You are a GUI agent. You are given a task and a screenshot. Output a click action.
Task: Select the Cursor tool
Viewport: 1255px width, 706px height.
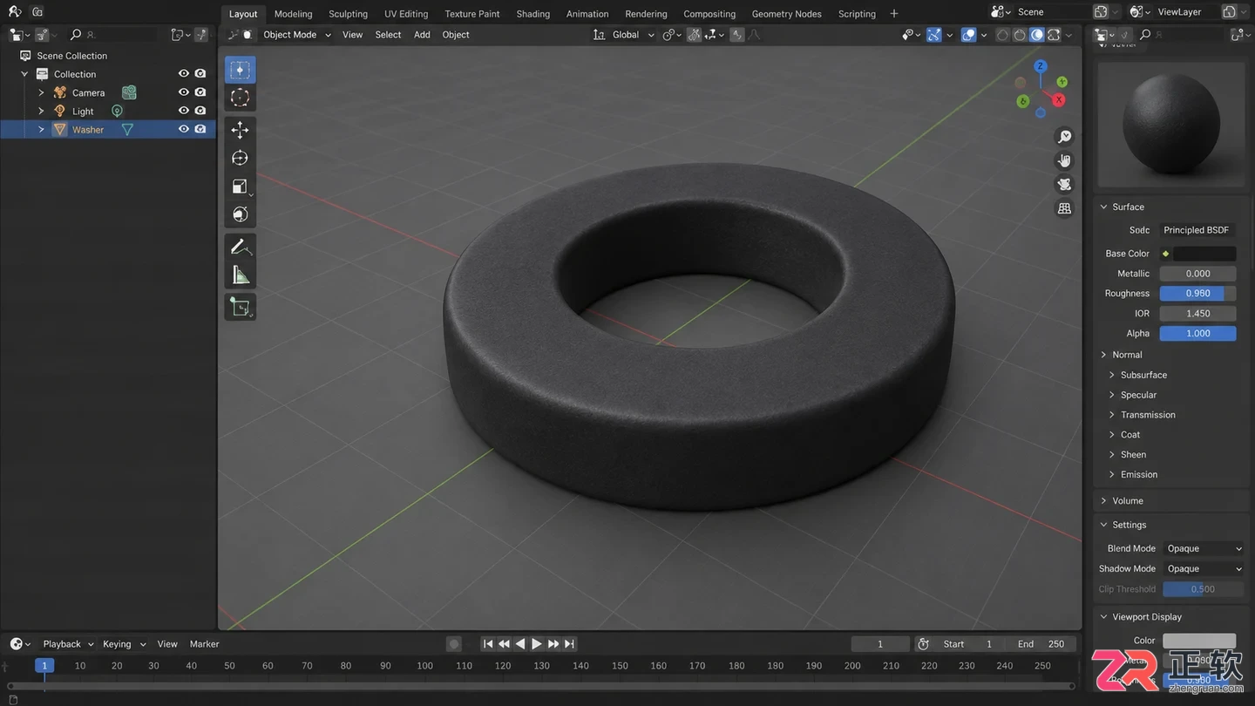pyautogui.click(x=240, y=98)
